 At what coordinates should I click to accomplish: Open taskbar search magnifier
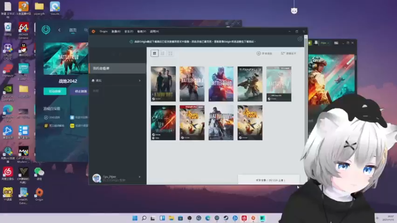point(144,218)
